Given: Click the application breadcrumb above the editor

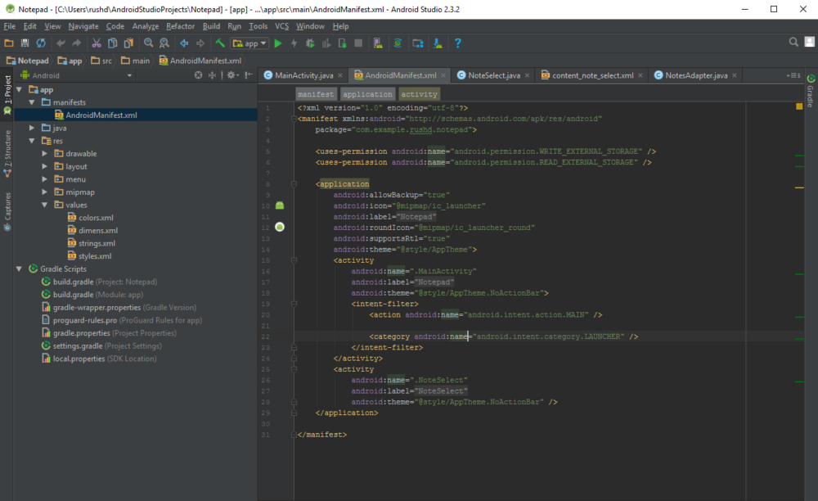Looking at the screenshot, I should click(x=367, y=93).
